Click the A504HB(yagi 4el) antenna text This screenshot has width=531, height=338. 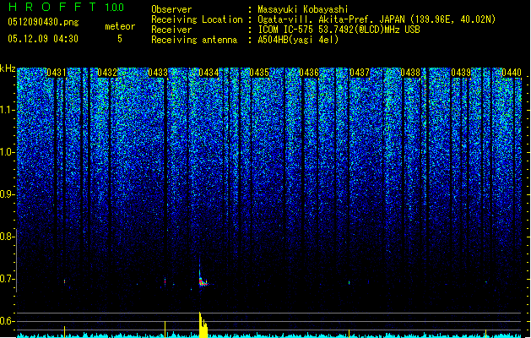click(x=298, y=40)
